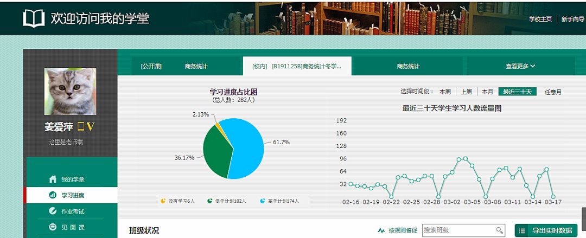Click the 按规则督促 pulse icon
This screenshot has height=238, width=586.
(x=381, y=230)
